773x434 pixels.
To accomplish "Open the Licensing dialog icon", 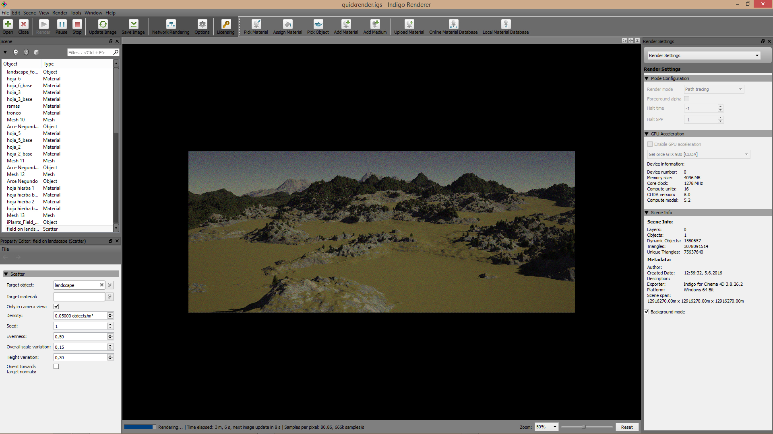I will (225, 25).
